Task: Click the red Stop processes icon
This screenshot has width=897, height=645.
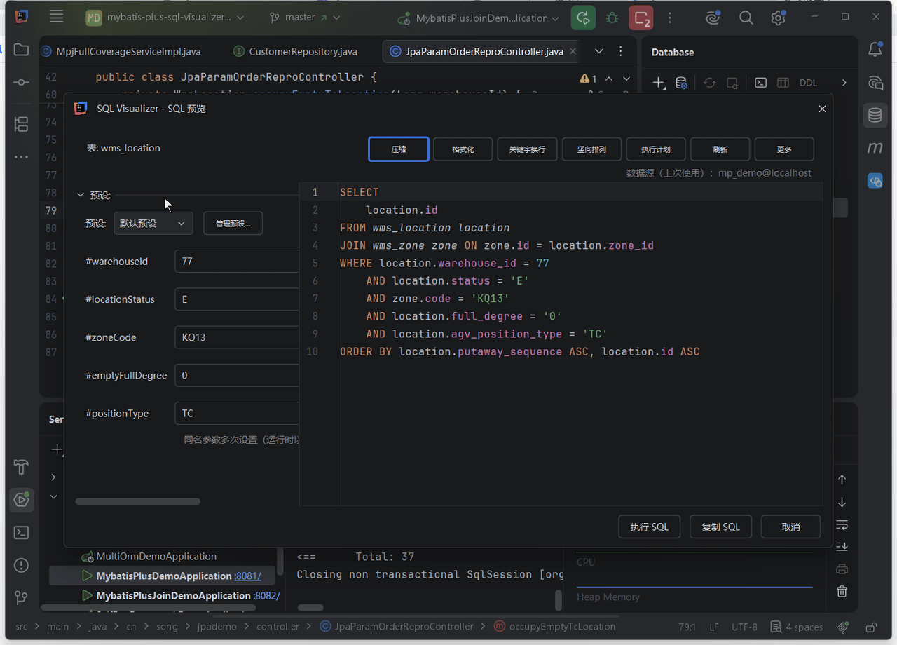Action: [641, 18]
